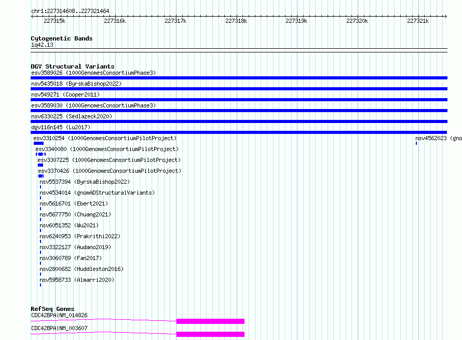Select the nsv5435018 (ByrskaBishop2022) variant label

[76, 84]
